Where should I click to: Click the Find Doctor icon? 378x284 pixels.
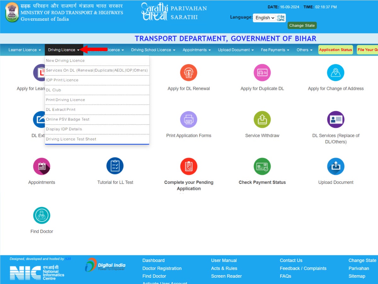coord(42,216)
